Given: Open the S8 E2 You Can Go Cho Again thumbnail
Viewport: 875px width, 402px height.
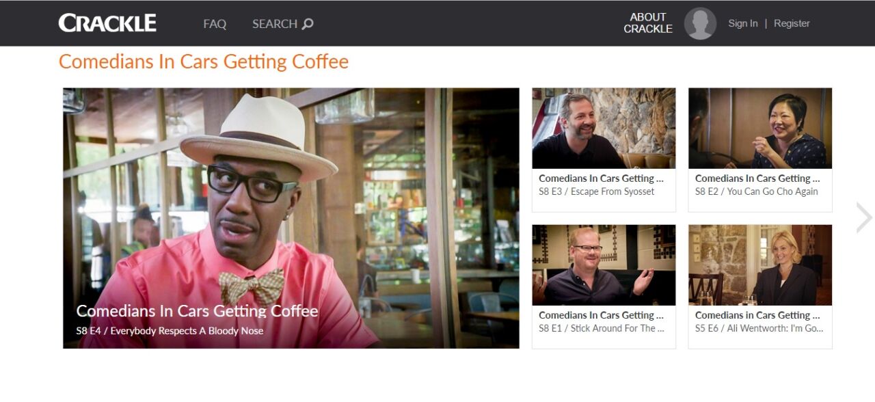Looking at the screenshot, I should [760, 128].
